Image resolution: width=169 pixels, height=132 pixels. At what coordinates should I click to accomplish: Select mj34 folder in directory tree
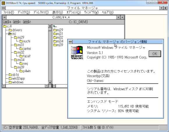19,60
